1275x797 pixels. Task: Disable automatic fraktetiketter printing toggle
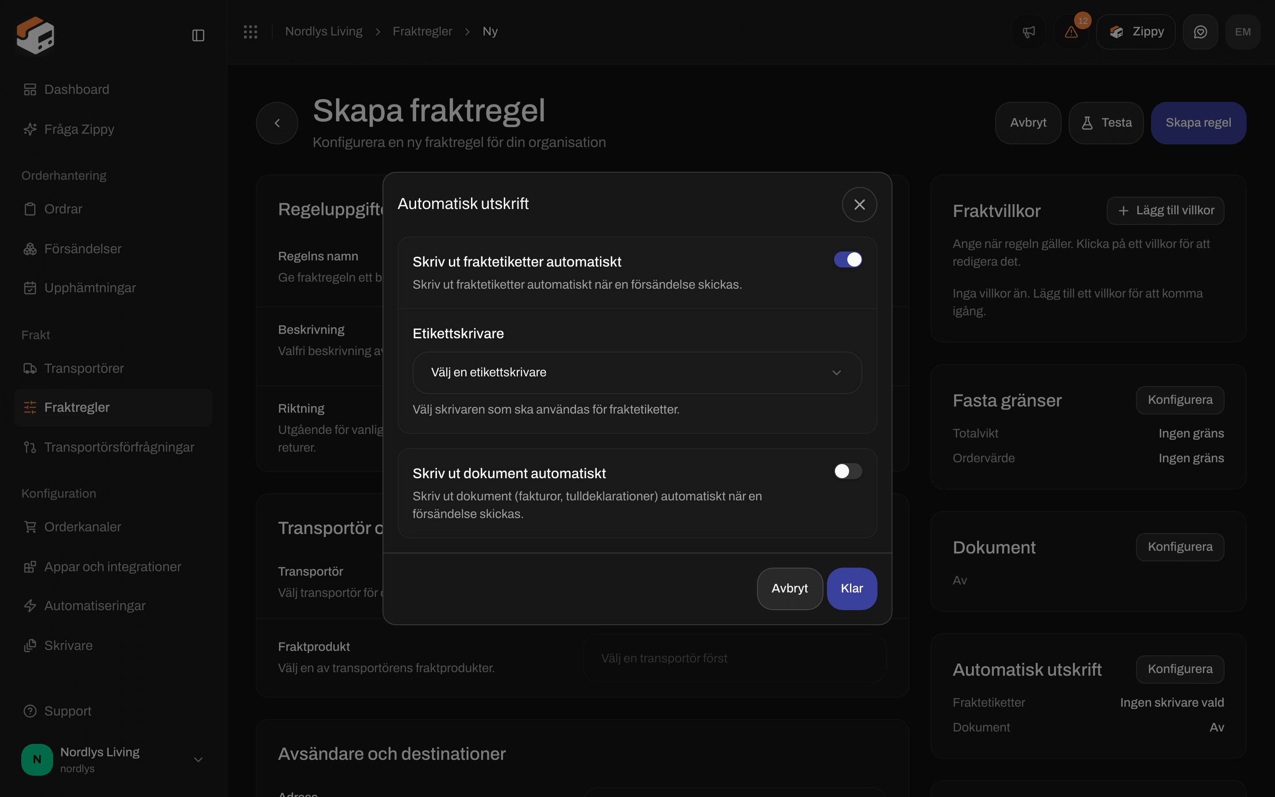tap(848, 259)
